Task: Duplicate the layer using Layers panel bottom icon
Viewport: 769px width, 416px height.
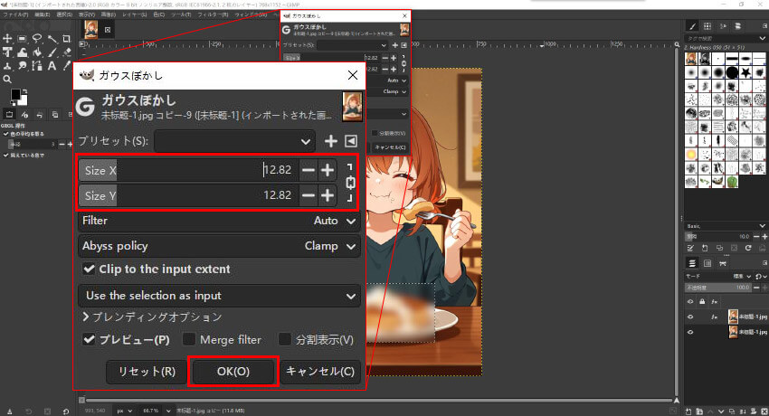Action: [x=732, y=411]
